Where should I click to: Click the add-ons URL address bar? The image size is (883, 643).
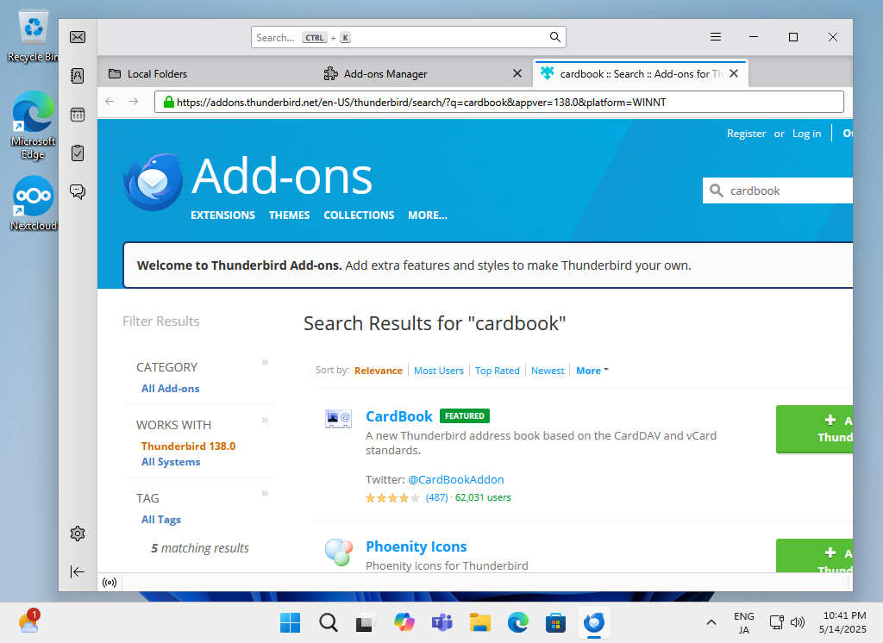point(499,102)
